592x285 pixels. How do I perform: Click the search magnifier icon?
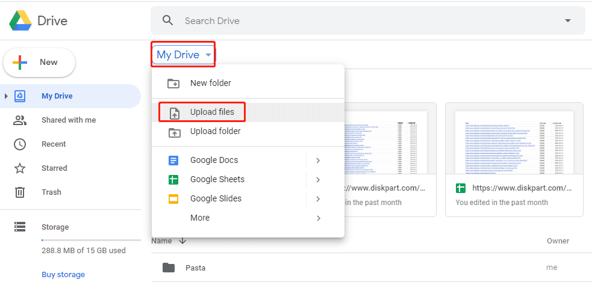(167, 20)
